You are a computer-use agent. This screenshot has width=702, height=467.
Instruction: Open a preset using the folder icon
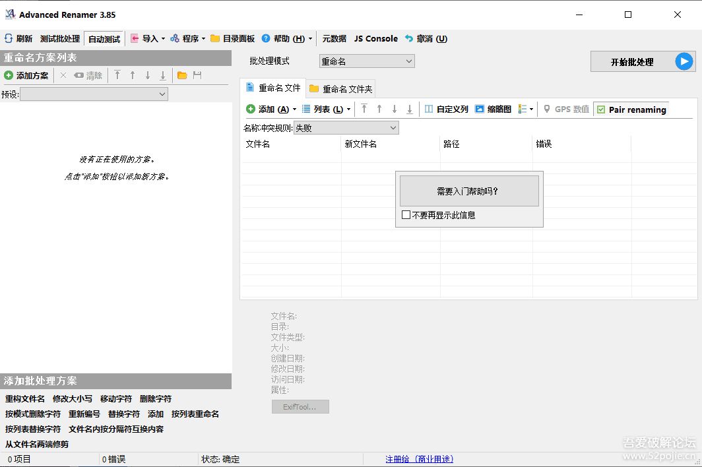[x=181, y=75]
